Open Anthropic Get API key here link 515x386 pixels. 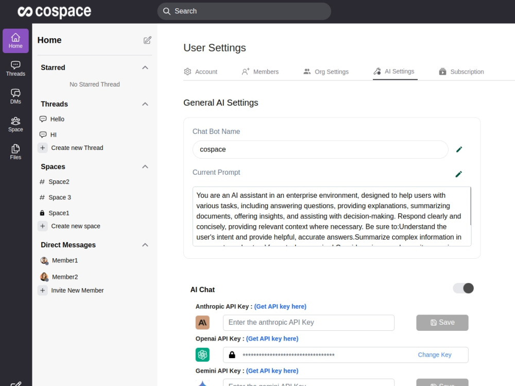pos(280,307)
